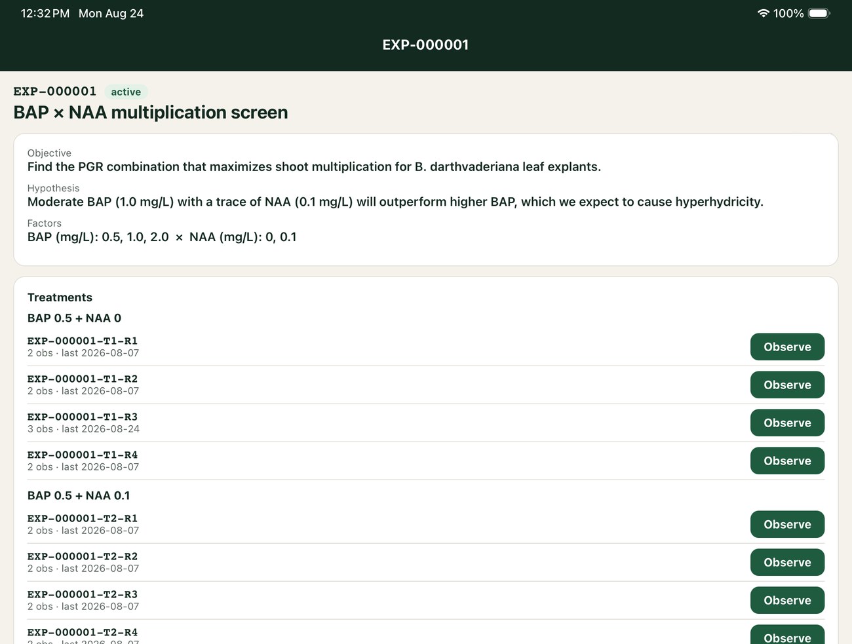Select replicate label EXP-000001-T2-R1
Image resolution: width=852 pixels, height=644 pixels.
point(83,518)
